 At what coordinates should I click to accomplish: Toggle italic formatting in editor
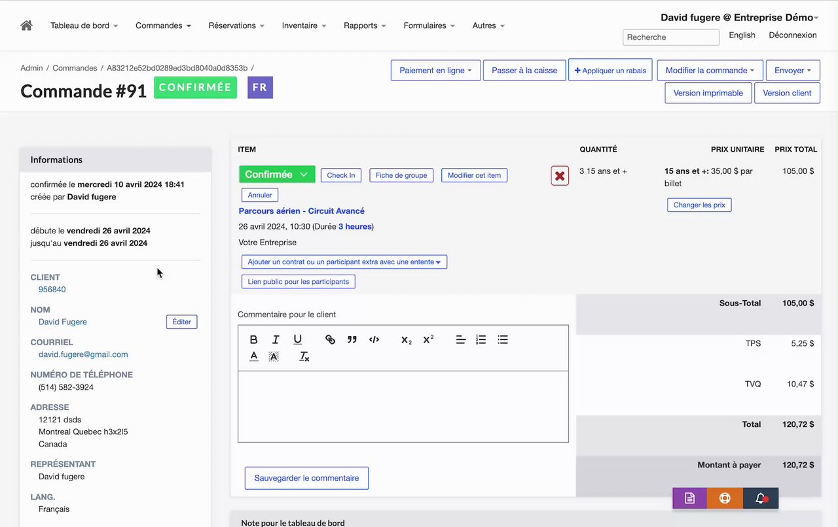[x=276, y=339]
